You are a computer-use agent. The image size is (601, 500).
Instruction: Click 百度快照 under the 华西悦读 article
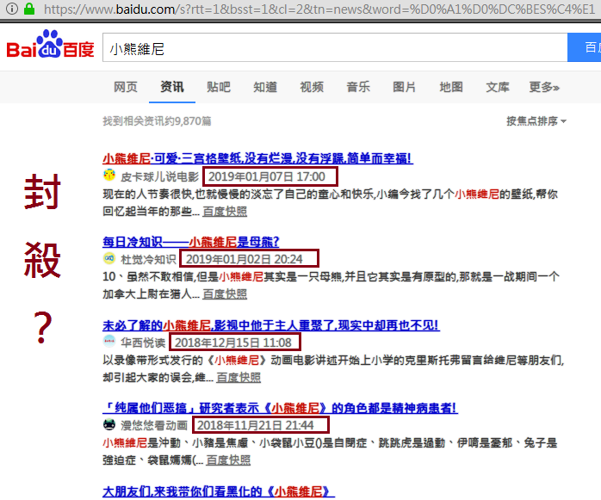(x=239, y=378)
